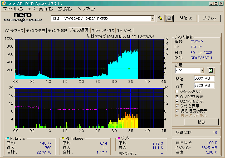Screen dimensions: 225x158
Task: Click the PO フェイル label
Action: point(128,154)
